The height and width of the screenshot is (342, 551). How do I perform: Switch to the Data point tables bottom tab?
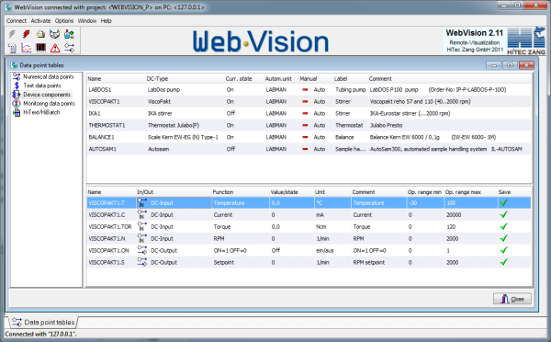(x=43, y=322)
